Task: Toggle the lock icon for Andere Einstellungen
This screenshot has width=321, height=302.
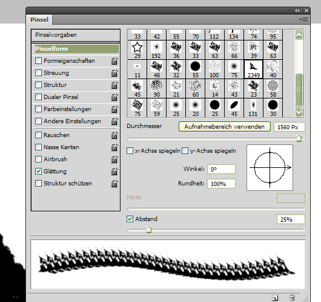Action: pyautogui.click(x=114, y=121)
